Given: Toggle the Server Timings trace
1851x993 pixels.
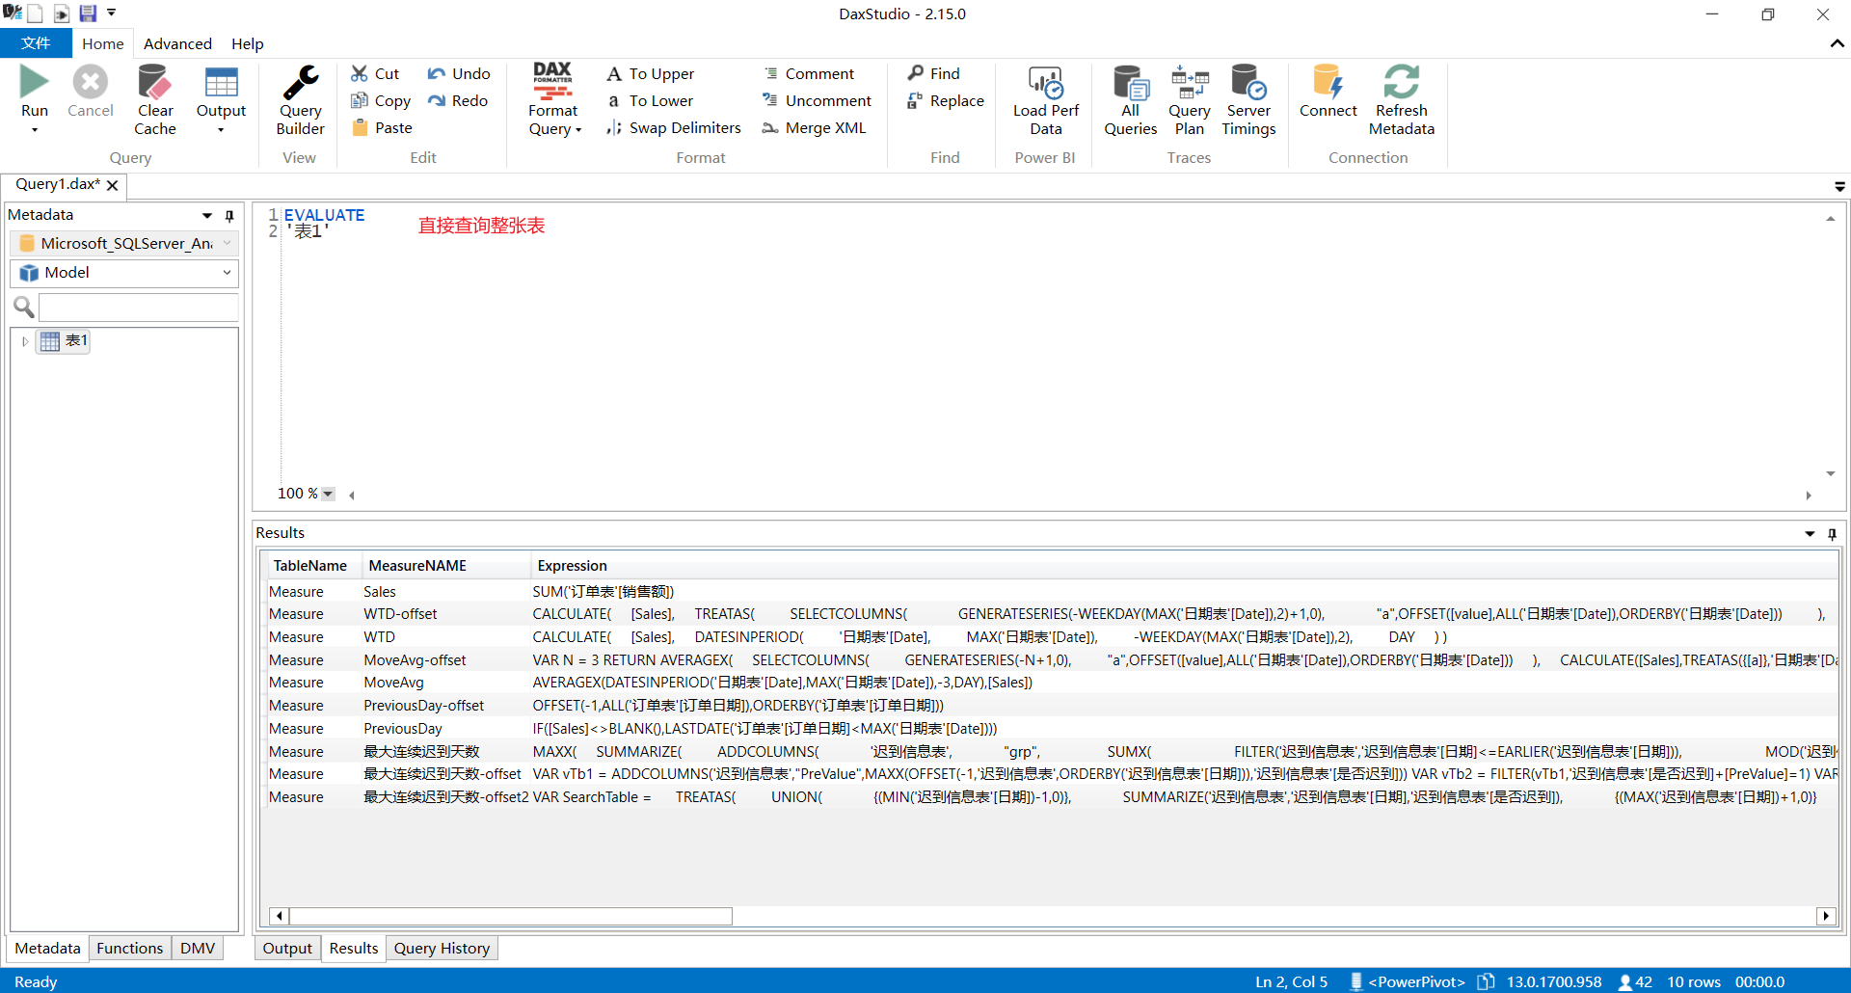Looking at the screenshot, I should pyautogui.click(x=1248, y=100).
